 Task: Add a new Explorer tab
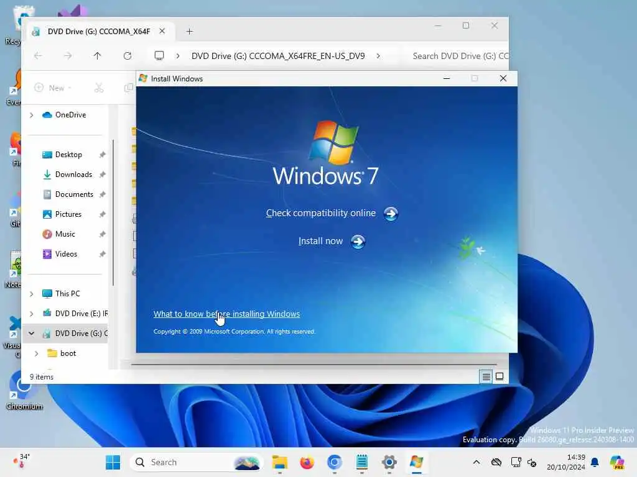pyautogui.click(x=189, y=31)
